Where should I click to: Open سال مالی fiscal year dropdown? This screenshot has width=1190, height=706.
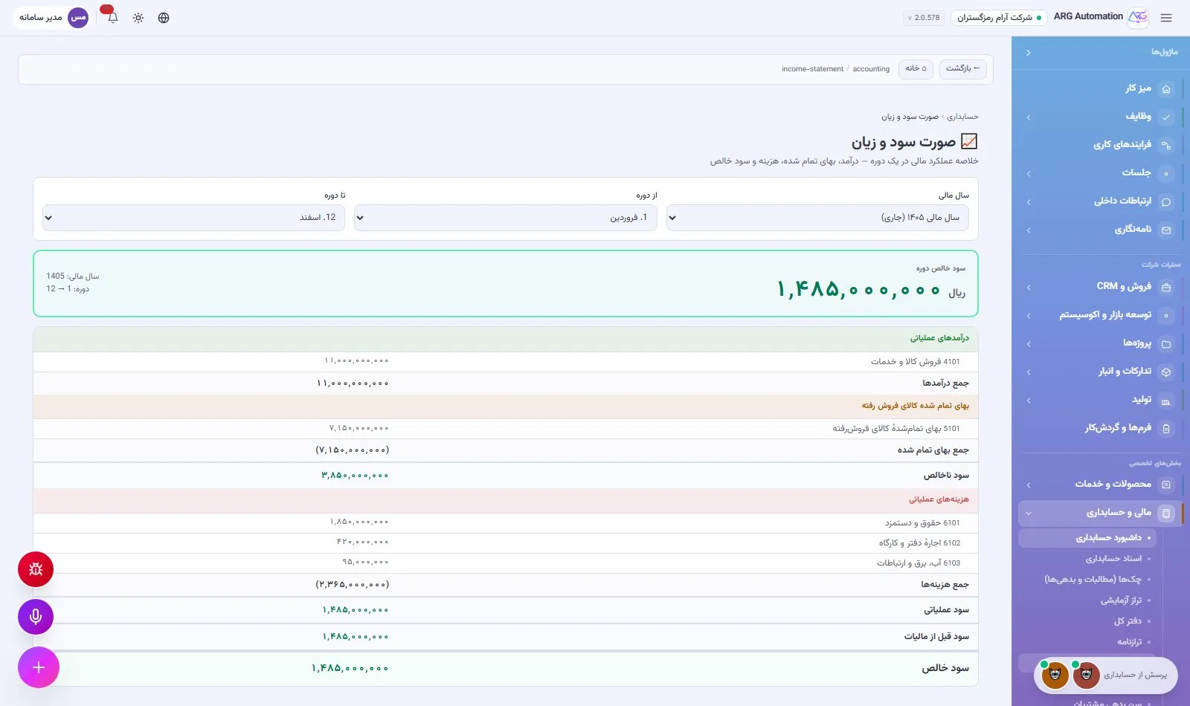pyautogui.click(x=817, y=218)
